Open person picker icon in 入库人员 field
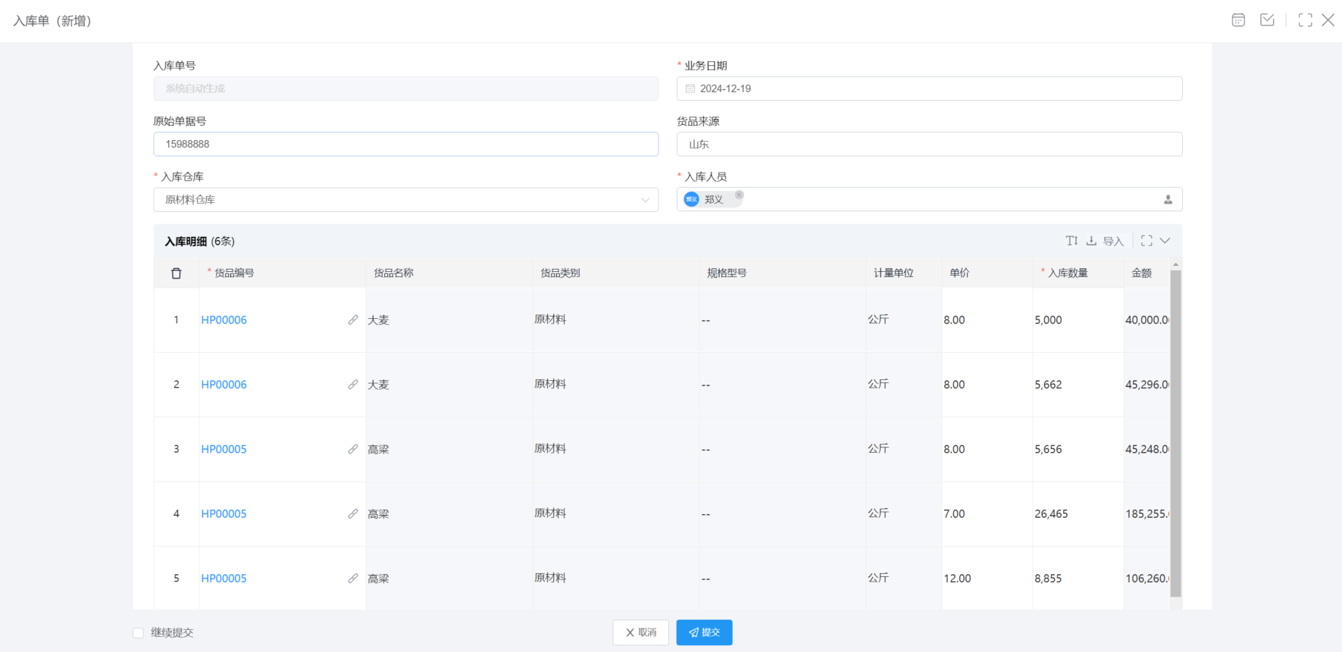 [1168, 200]
